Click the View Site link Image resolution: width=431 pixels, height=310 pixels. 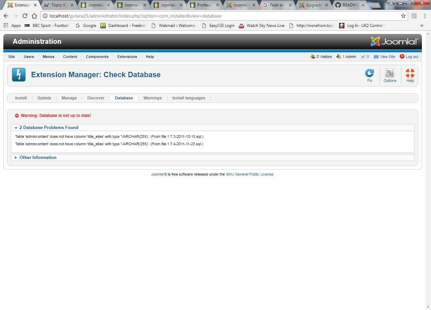point(384,57)
